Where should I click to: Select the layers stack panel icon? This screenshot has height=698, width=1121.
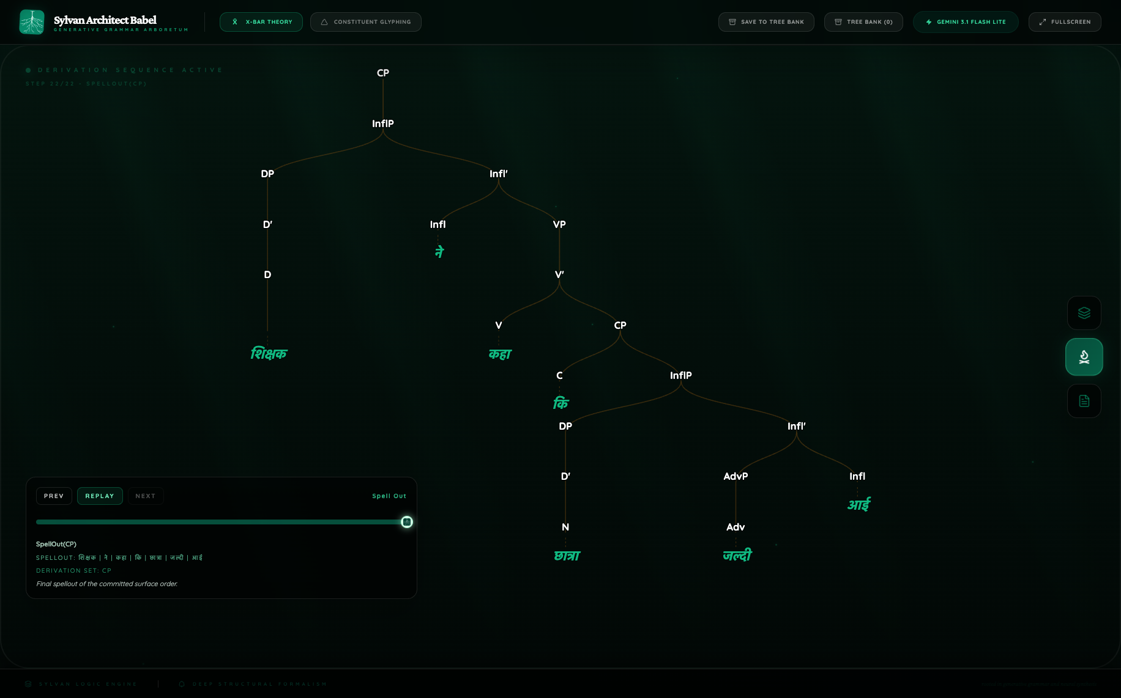point(1084,313)
